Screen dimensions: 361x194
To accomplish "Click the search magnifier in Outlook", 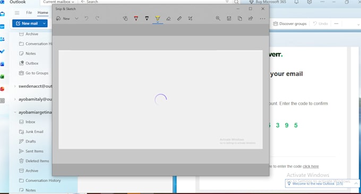I will (x=236, y=2).
